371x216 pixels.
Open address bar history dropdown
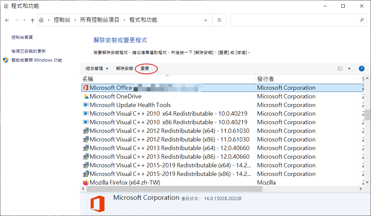206,20
